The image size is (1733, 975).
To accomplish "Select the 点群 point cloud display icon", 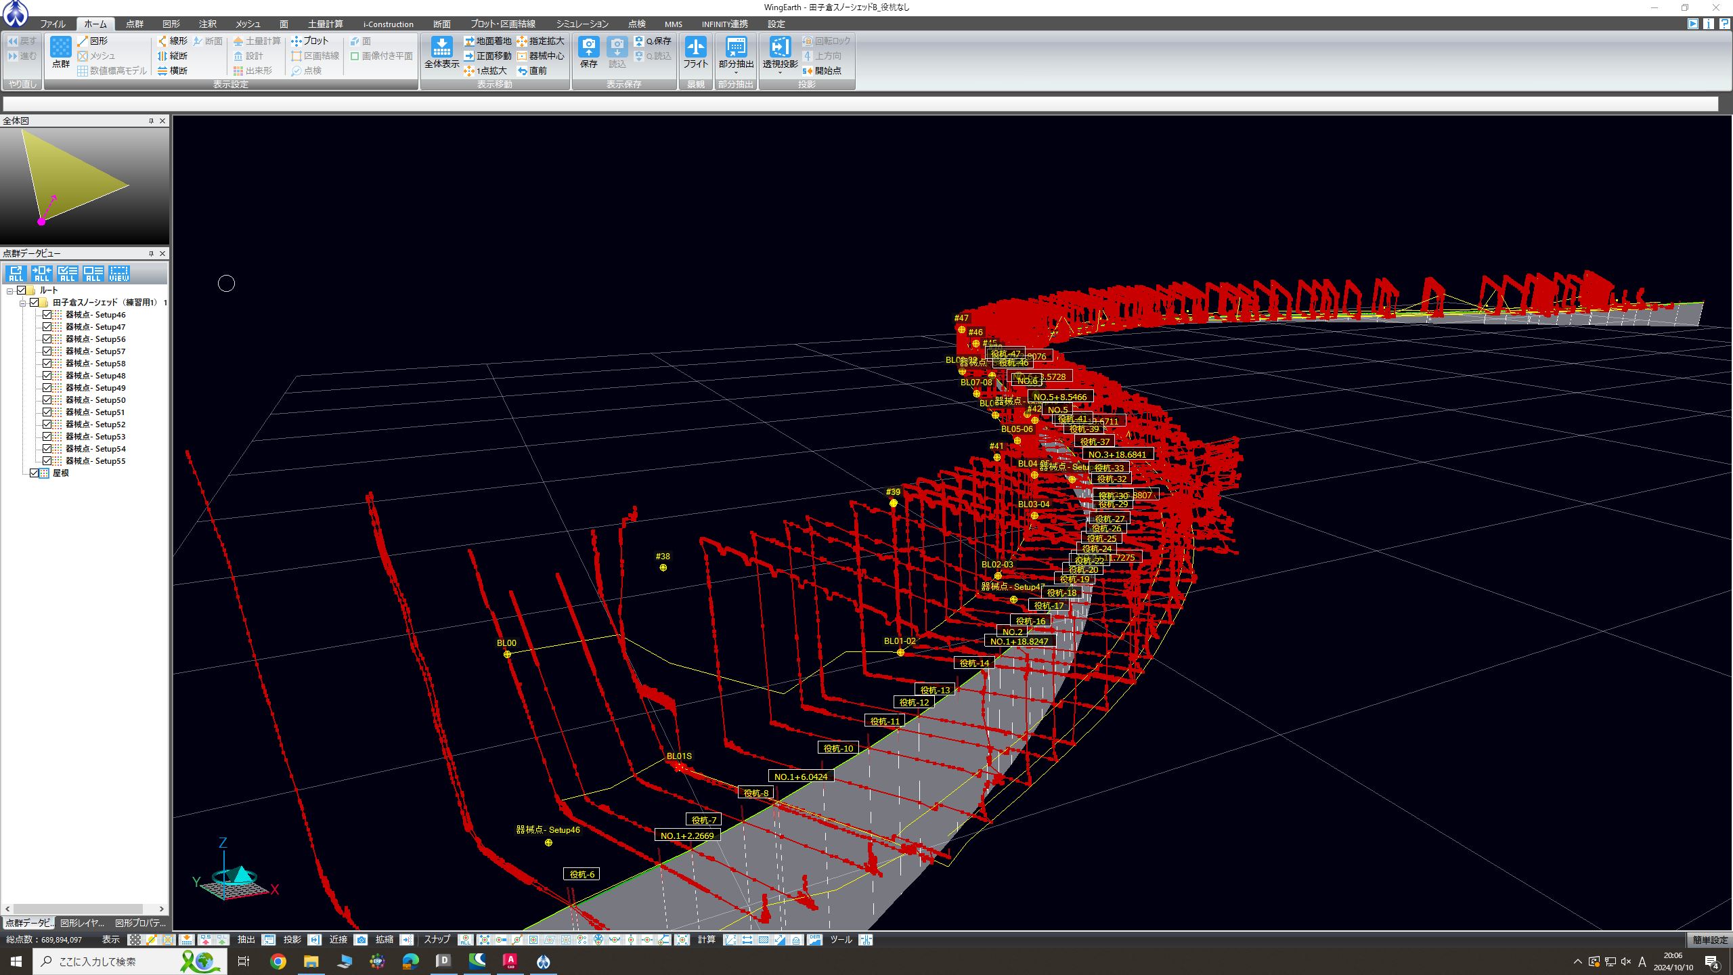I will 60,47.
